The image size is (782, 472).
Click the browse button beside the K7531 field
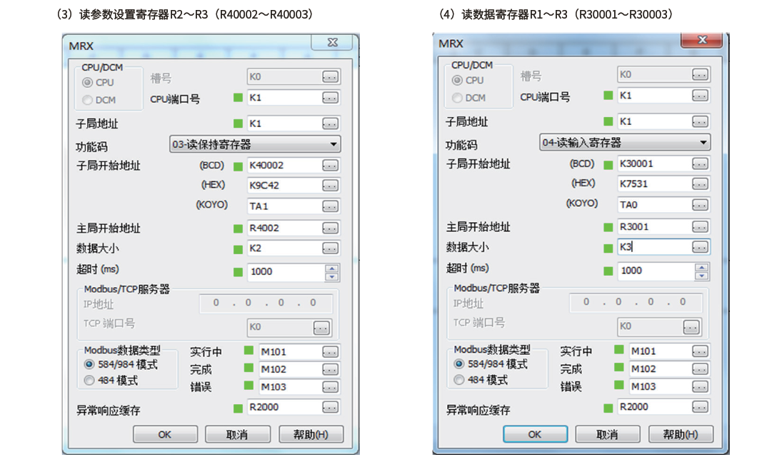pyautogui.click(x=700, y=184)
